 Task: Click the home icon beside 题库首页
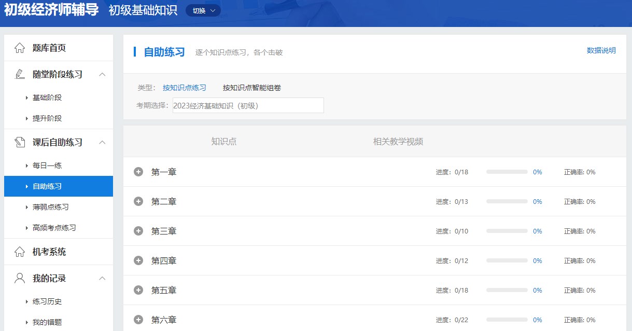[20, 48]
